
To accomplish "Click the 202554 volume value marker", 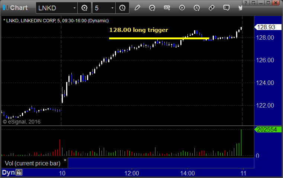I will click(x=268, y=129).
